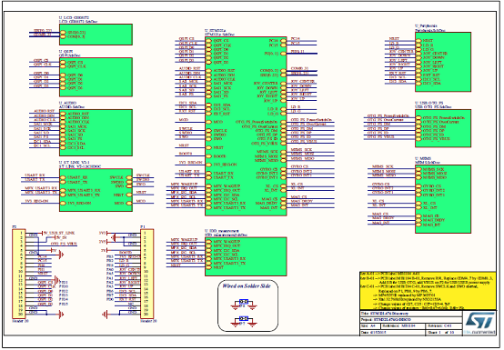Click the NRST port on the ST_LINK_V2-1 block

pyautogui.click(x=128, y=195)
